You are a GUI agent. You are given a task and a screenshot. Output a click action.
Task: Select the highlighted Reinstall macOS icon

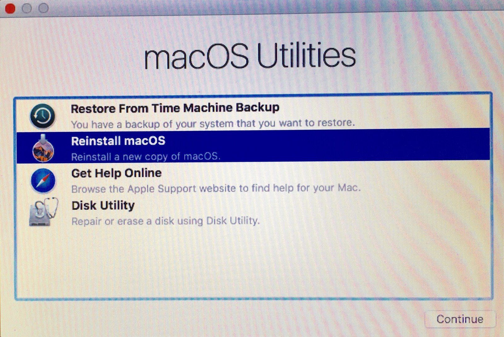[x=43, y=149]
